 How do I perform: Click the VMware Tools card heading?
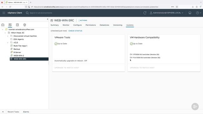(x=62, y=37)
